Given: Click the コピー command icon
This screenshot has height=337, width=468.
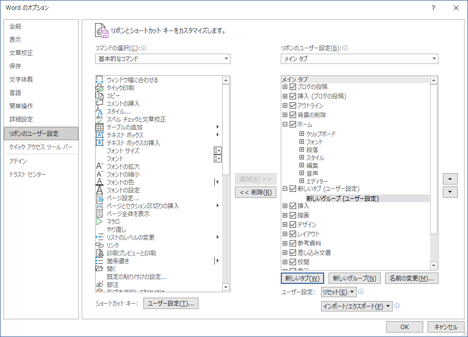Looking at the screenshot, I should [100, 95].
